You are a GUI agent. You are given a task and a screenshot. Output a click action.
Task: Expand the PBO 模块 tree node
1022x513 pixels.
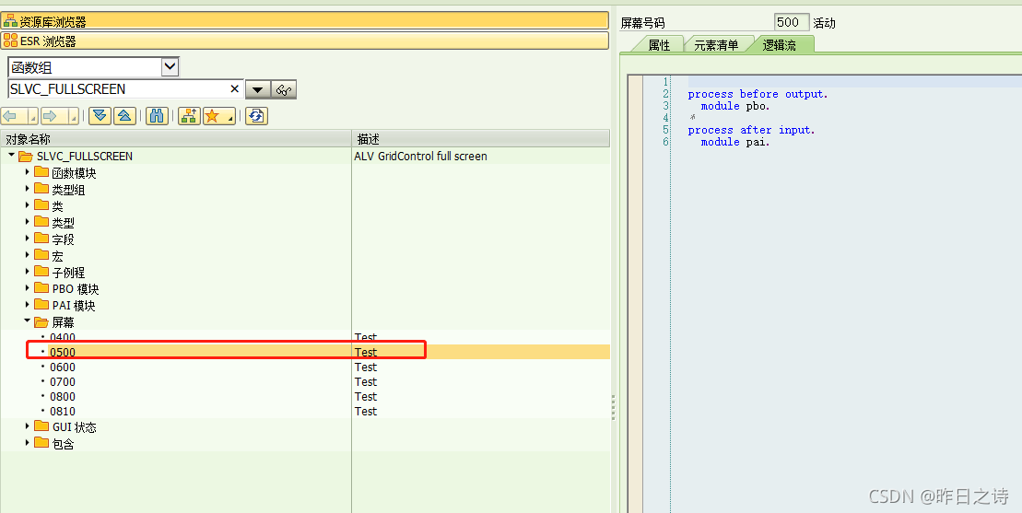[x=28, y=287]
